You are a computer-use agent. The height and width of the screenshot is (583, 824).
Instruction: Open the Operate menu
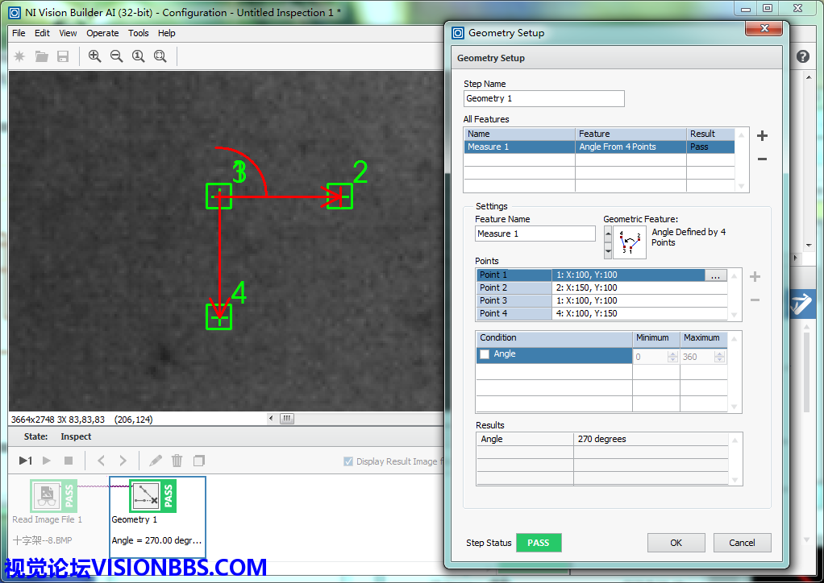coord(102,33)
